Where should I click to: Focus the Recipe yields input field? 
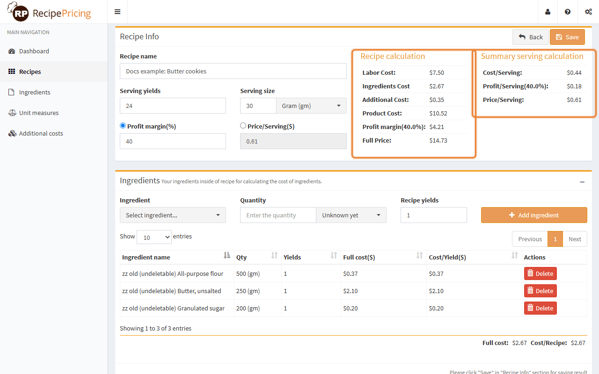click(x=434, y=215)
